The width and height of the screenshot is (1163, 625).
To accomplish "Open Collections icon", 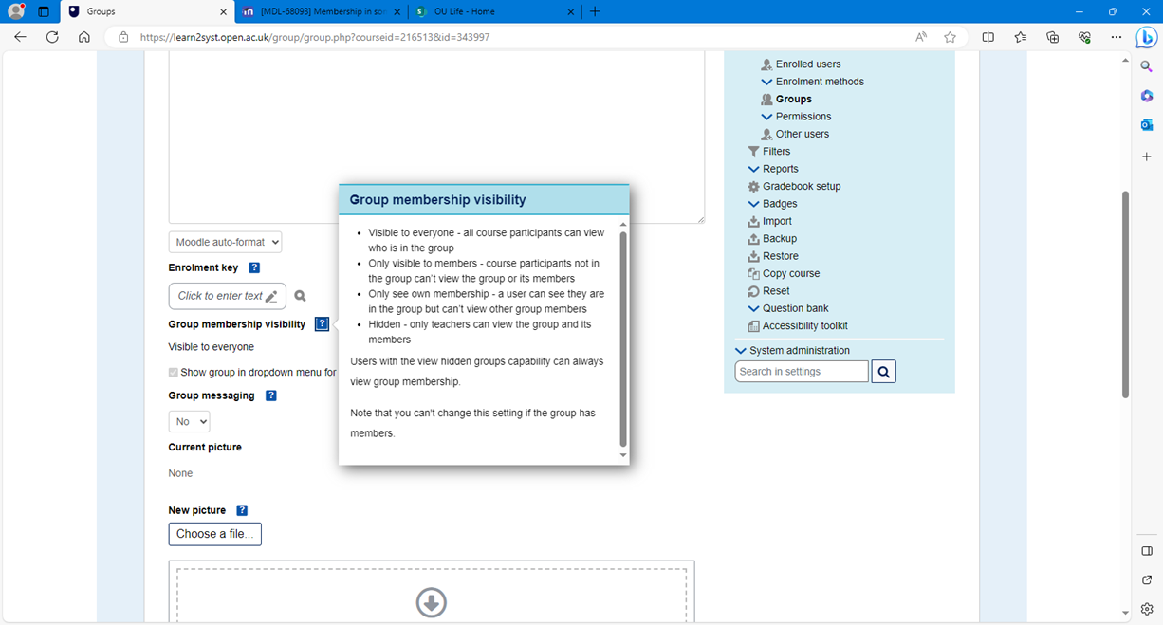I will coord(1053,37).
